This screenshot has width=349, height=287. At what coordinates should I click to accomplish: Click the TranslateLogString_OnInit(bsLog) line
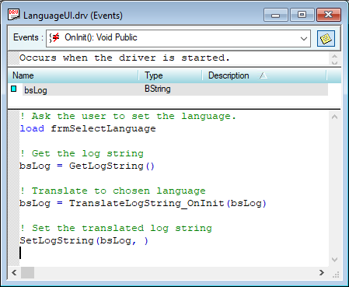coord(143,203)
